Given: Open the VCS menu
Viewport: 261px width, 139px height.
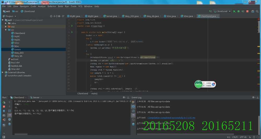Looking at the screenshot, I should pyautogui.click(x=80, y=6).
